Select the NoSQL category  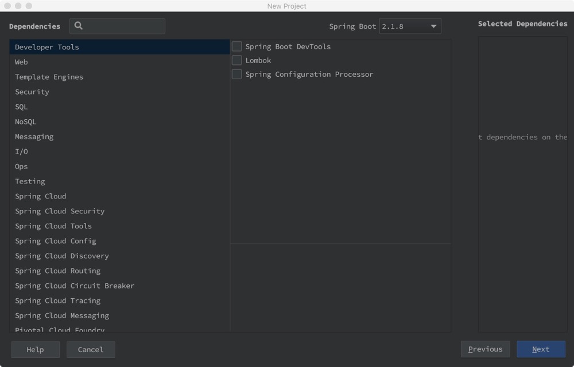[25, 122]
